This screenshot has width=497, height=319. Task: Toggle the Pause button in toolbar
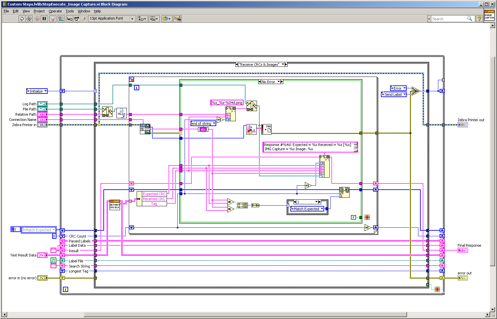click(44, 19)
